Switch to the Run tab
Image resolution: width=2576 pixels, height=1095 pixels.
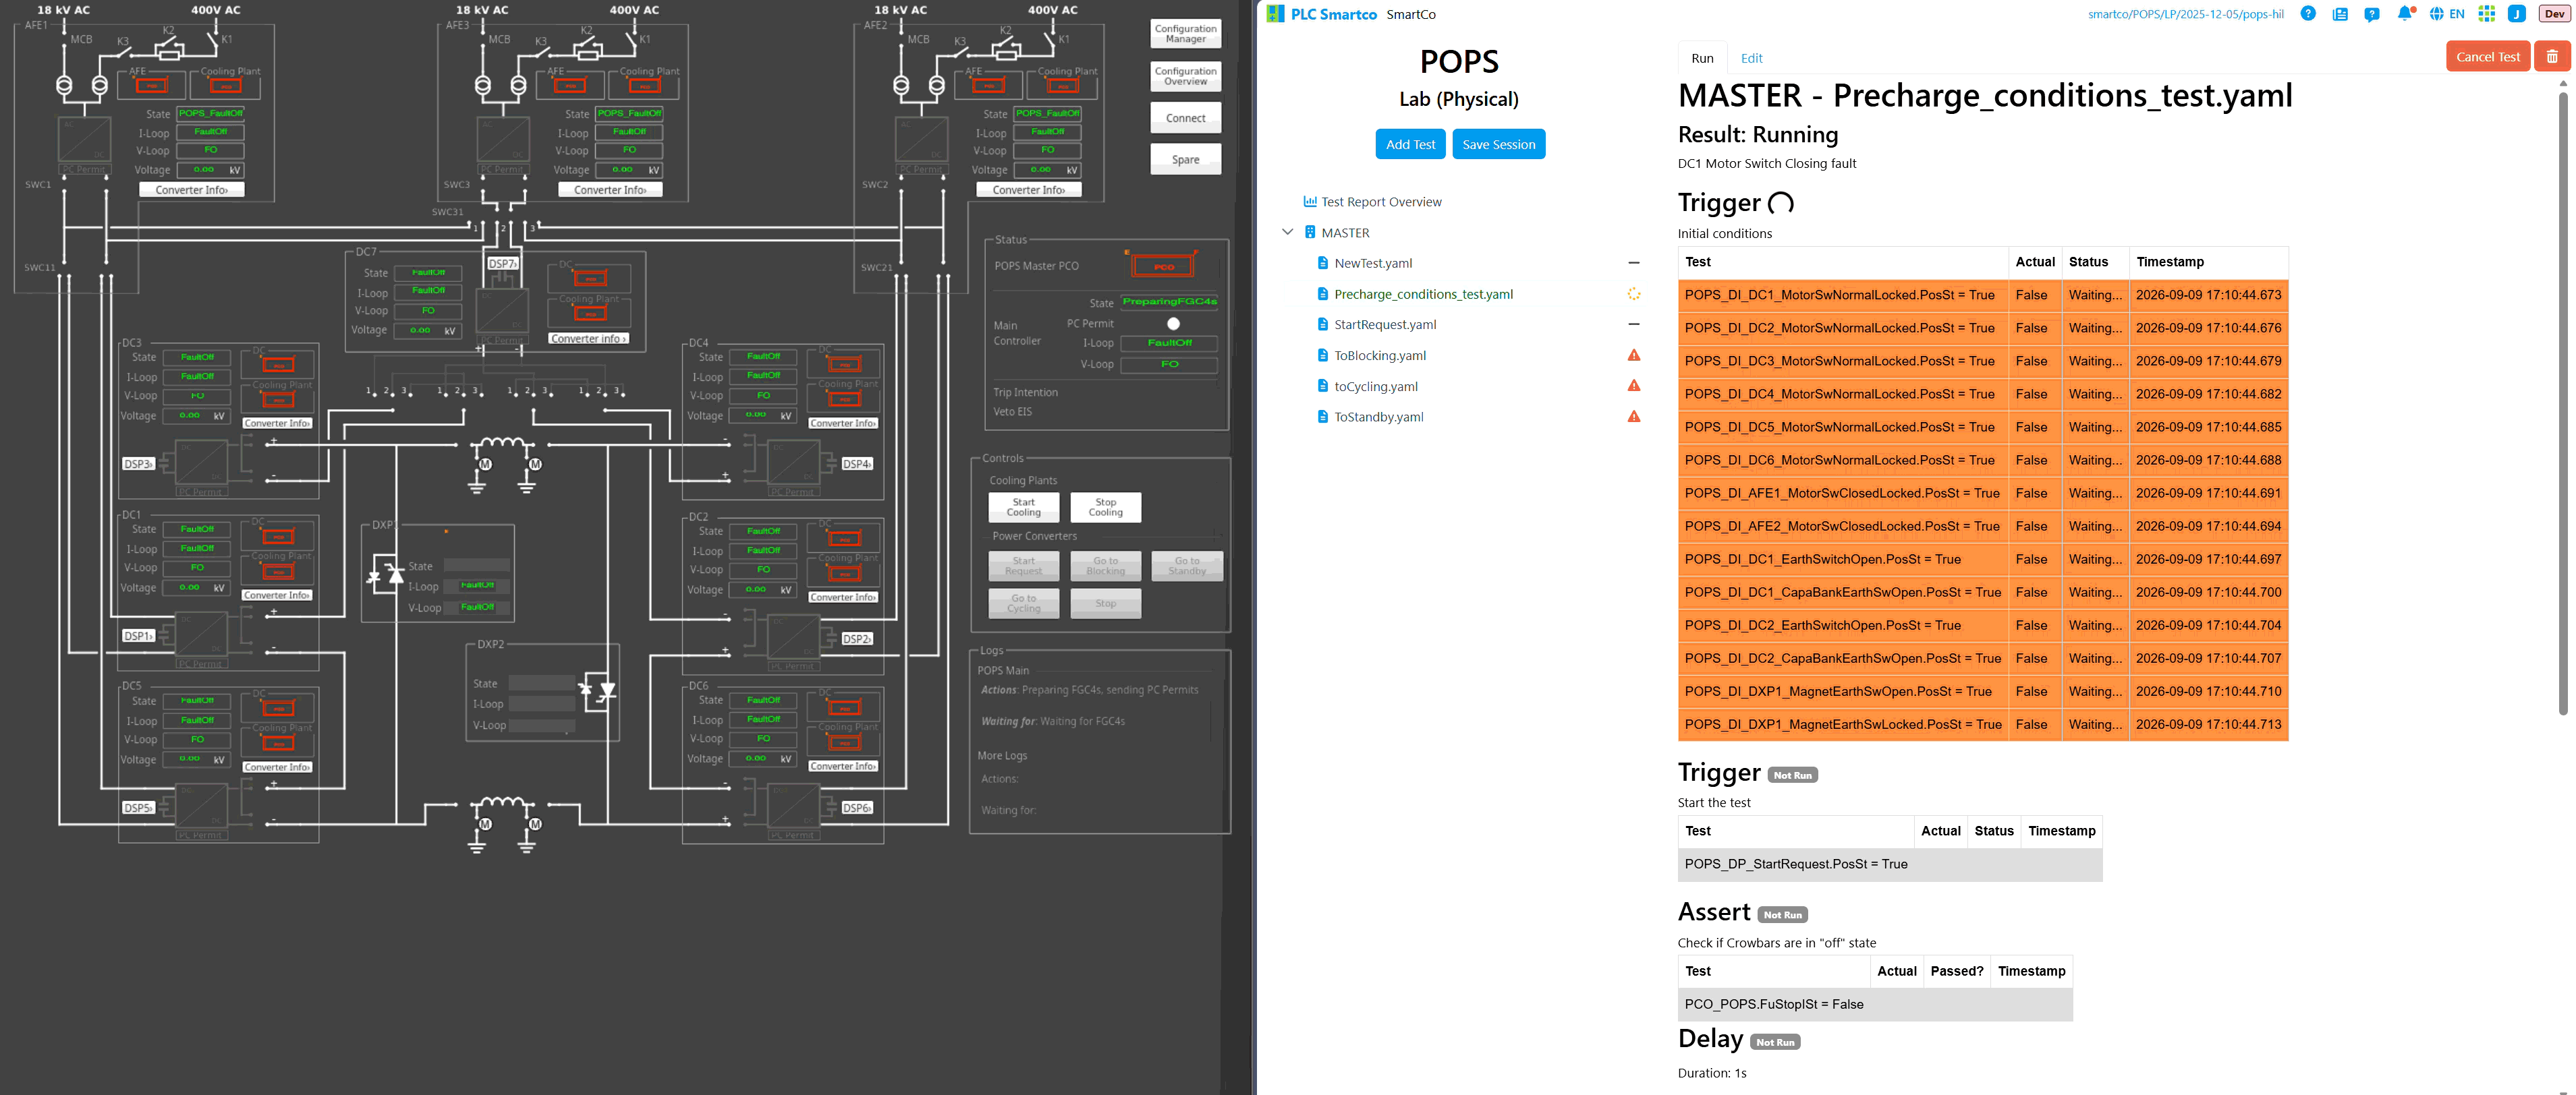[x=1702, y=58]
